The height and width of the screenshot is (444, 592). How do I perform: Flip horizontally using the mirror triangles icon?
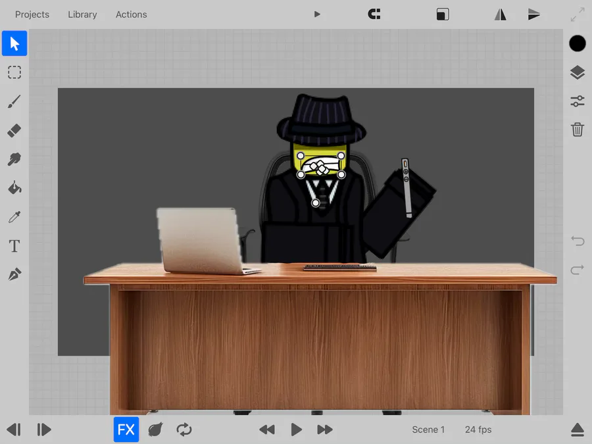point(501,14)
